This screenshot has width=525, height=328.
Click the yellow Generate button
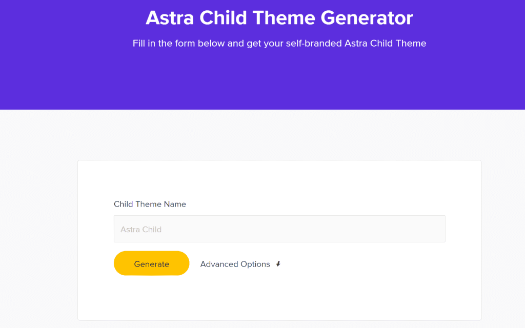pos(151,263)
